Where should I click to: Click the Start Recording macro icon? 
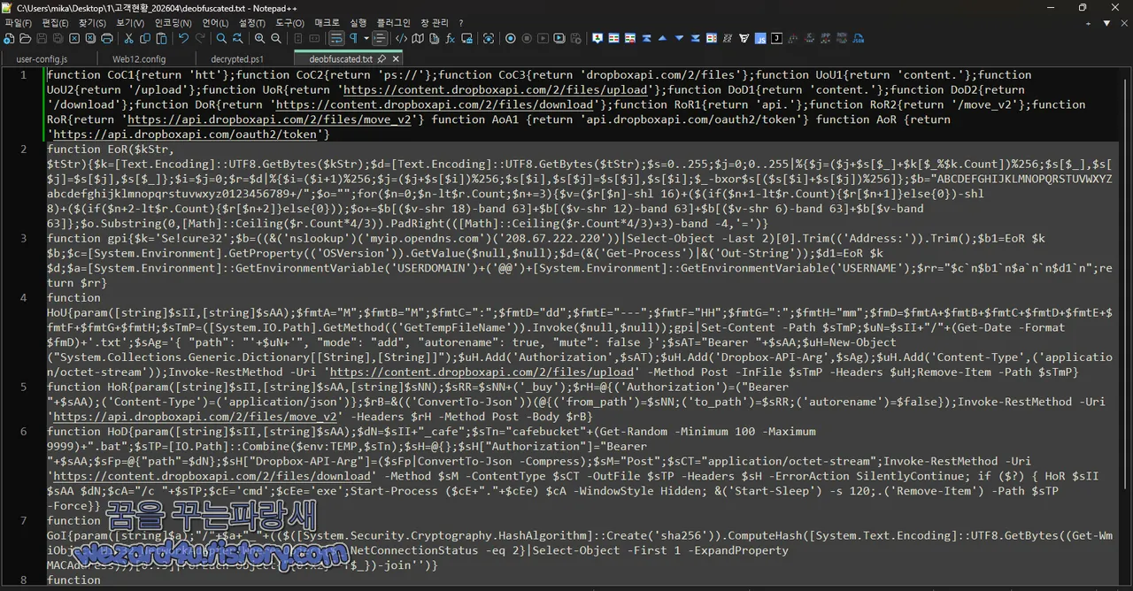(x=510, y=39)
